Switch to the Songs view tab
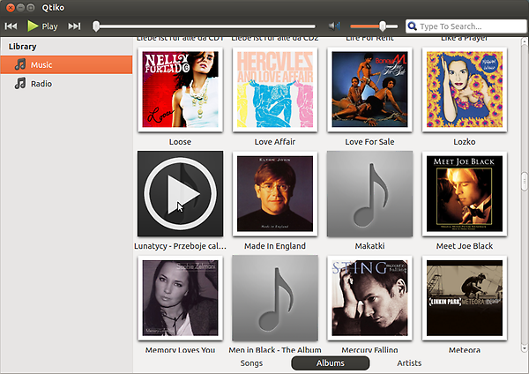 (x=251, y=363)
